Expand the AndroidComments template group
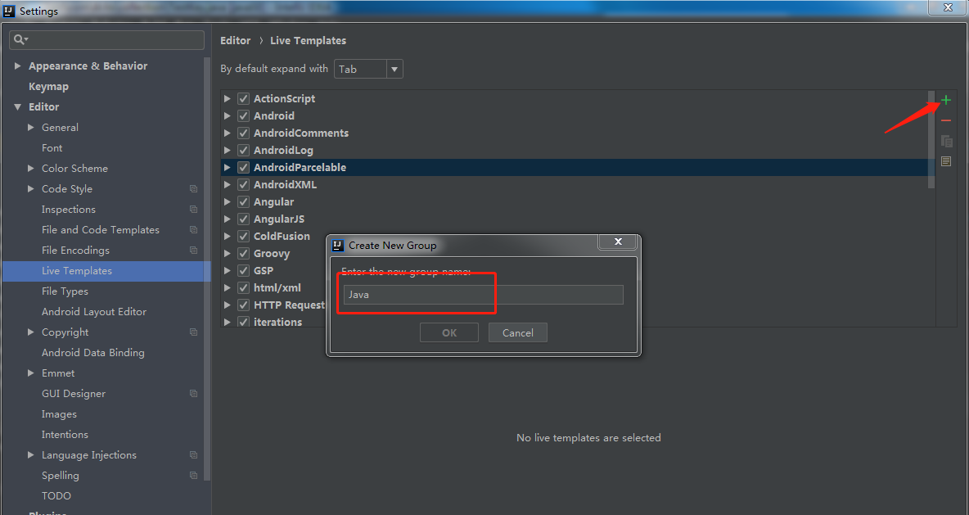The width and height of the screenshot is (969, 515). pyautogui.click(x=227, y=133)
